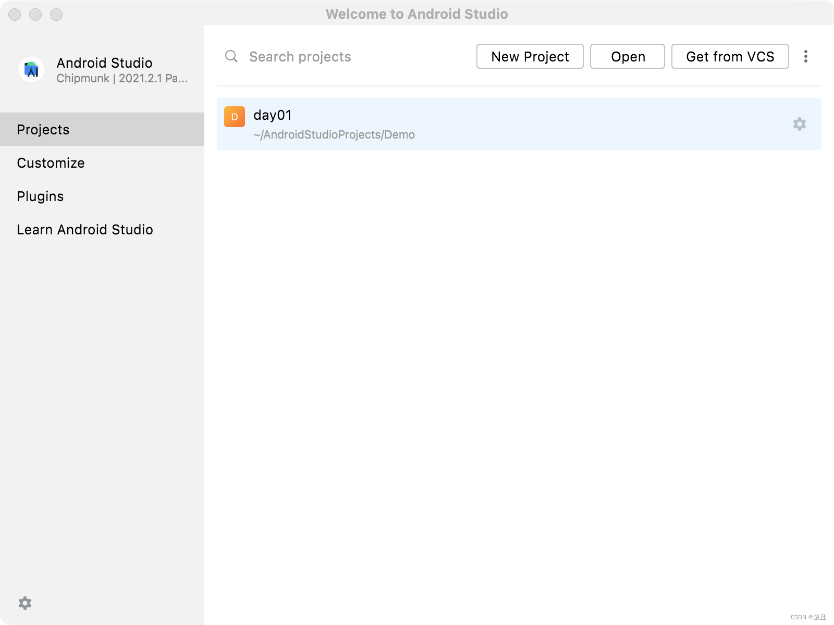Viewport: 834px width, 625px height.
Task: Focus the Search projects field
Action: pyautogui.click(x=344, y=56)
